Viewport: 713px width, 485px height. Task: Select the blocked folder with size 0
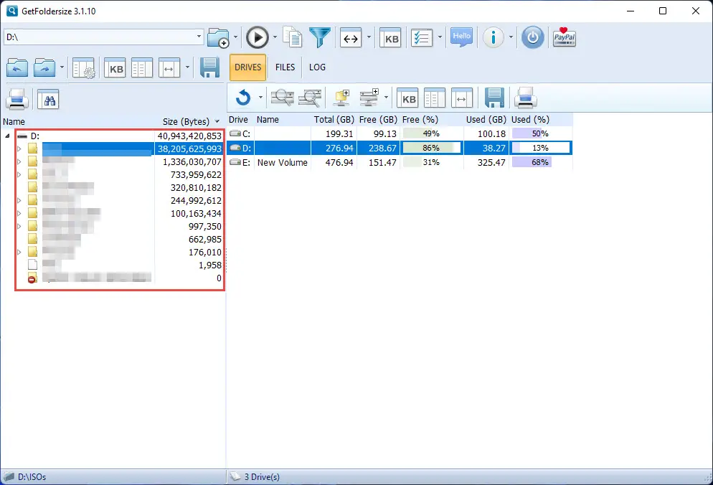pos(120,278)
